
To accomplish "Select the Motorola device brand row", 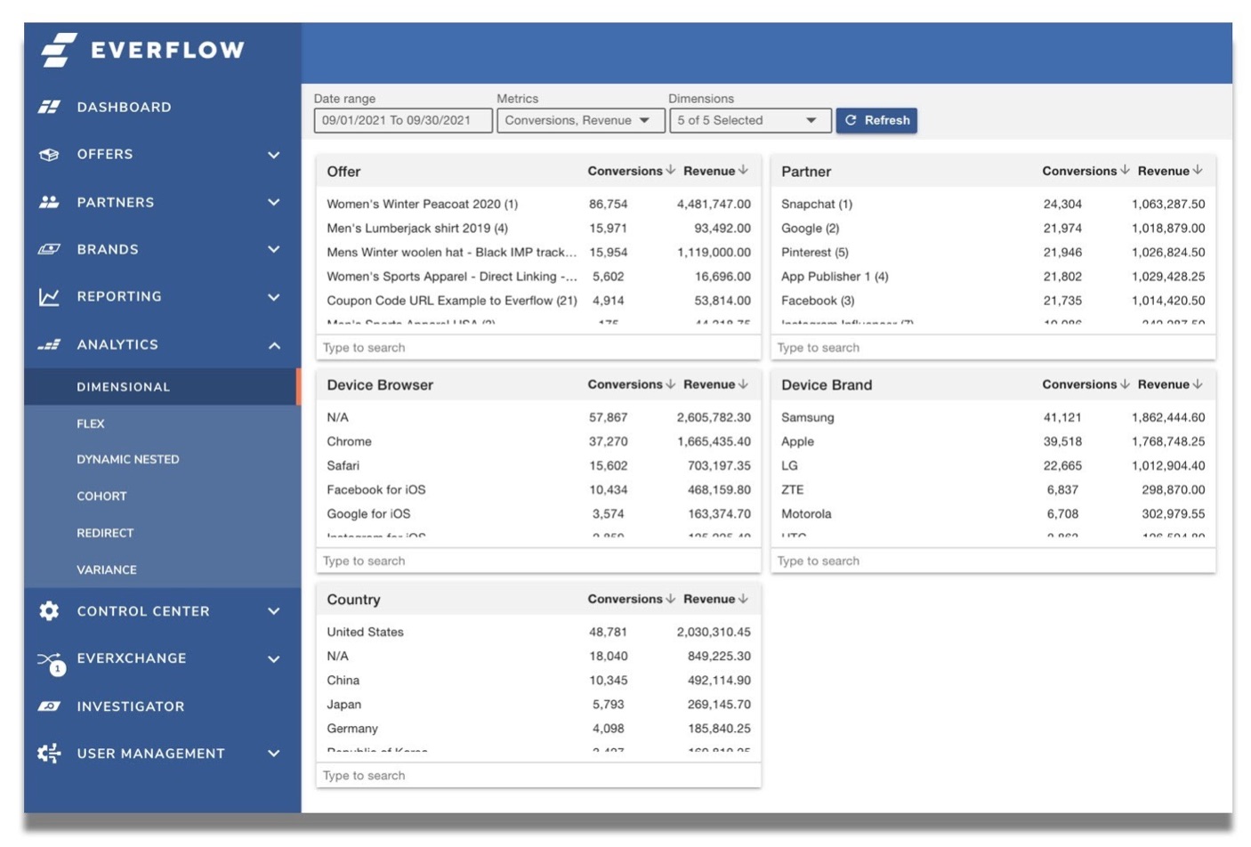I will (993, 513).
